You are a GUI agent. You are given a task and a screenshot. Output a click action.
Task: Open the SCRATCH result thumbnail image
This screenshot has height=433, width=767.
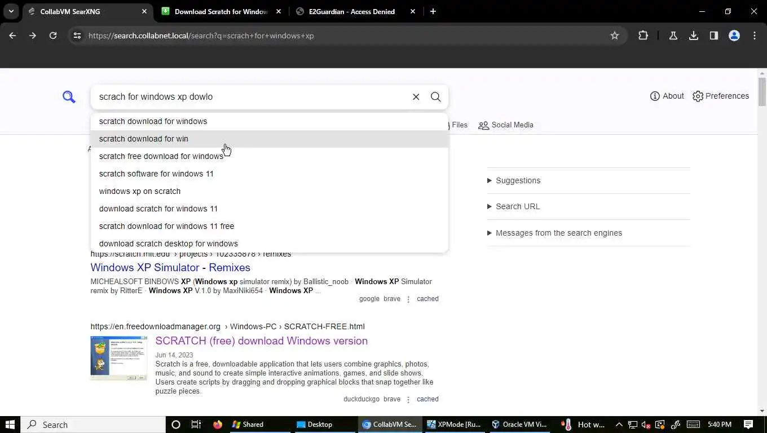pos(118,359)
